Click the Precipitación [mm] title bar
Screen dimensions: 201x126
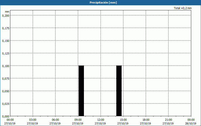(x=100, y=3)
